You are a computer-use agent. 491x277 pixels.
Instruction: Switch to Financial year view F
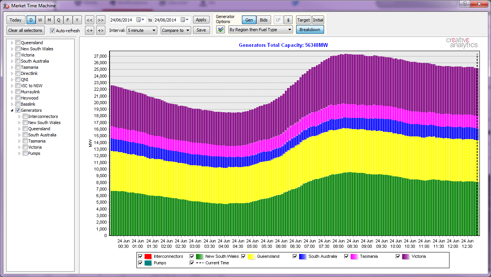tap(68, 20)
